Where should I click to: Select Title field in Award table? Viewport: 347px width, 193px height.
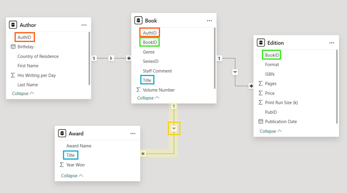coord(70,155)
